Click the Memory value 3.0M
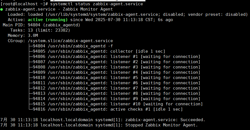The height and width of the screenshot is (130, 250). [33, 35]
